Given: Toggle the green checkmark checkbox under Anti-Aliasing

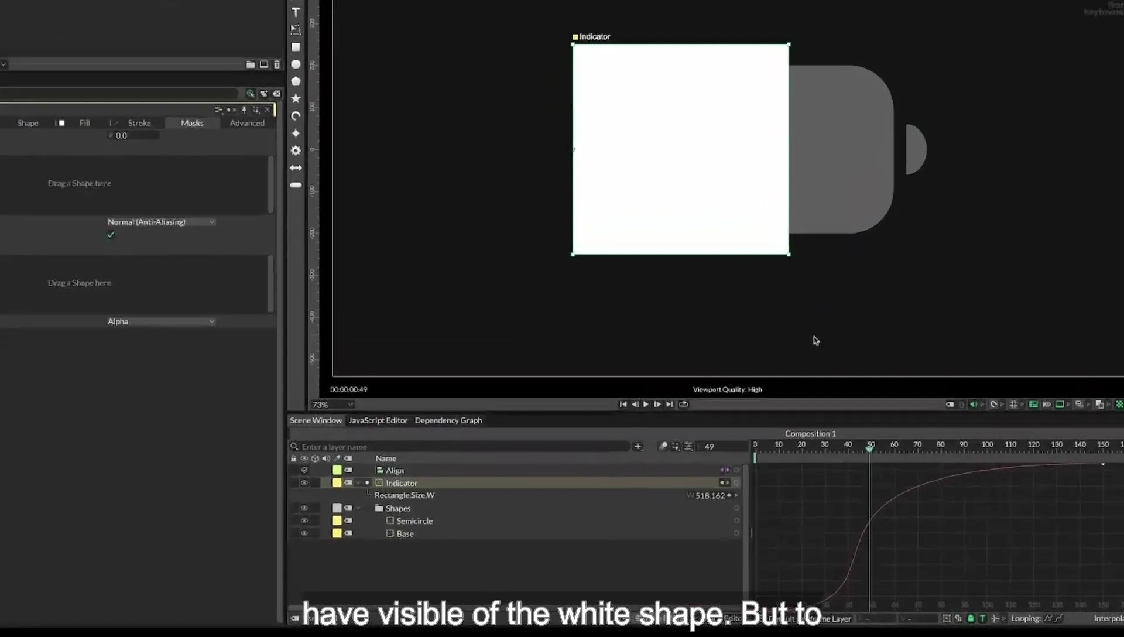Looking at the screenshot, I should tap(111, 235).
